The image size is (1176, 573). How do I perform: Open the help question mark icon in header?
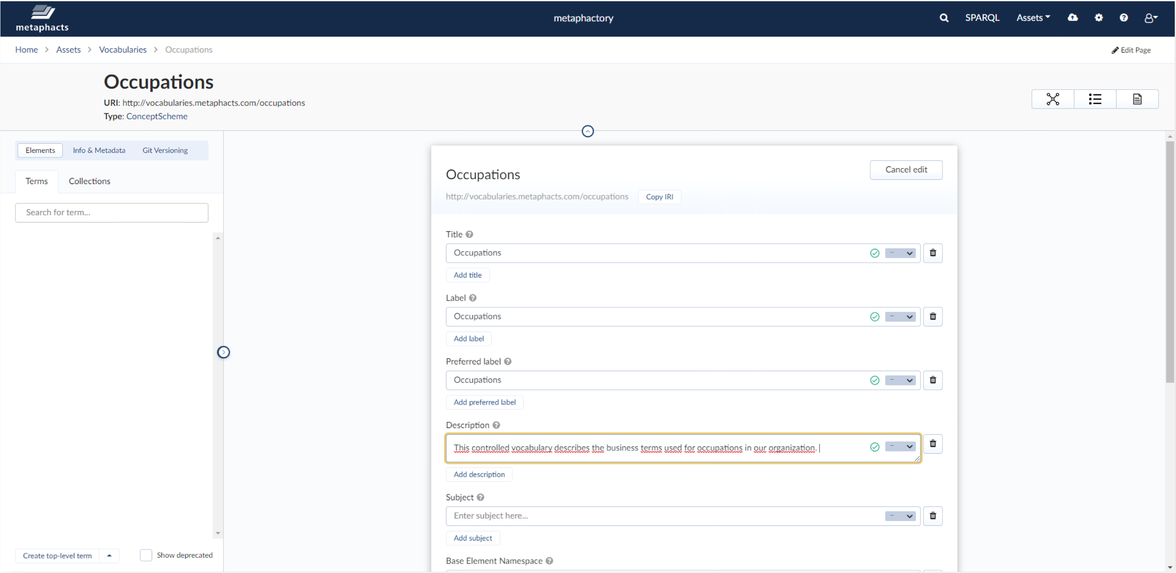point(1123,18)
